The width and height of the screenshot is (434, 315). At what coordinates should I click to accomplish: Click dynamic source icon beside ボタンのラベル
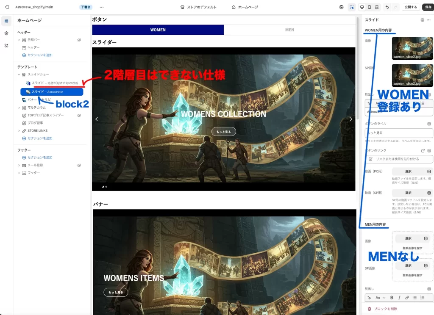[429, 124]
